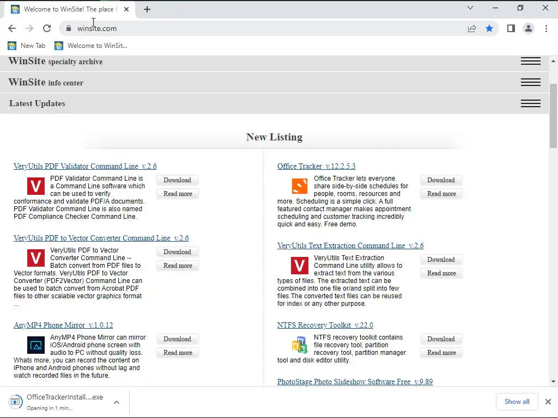Expand the WinSite specialty archive section

coord(530,62)
